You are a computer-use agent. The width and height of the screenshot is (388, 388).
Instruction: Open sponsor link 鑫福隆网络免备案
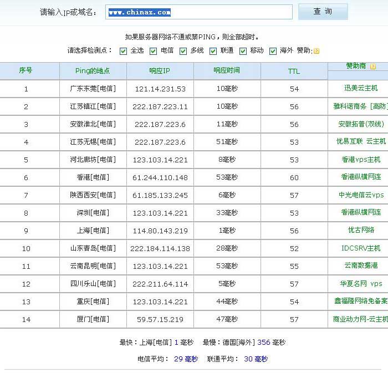click(x=361, y=301)
